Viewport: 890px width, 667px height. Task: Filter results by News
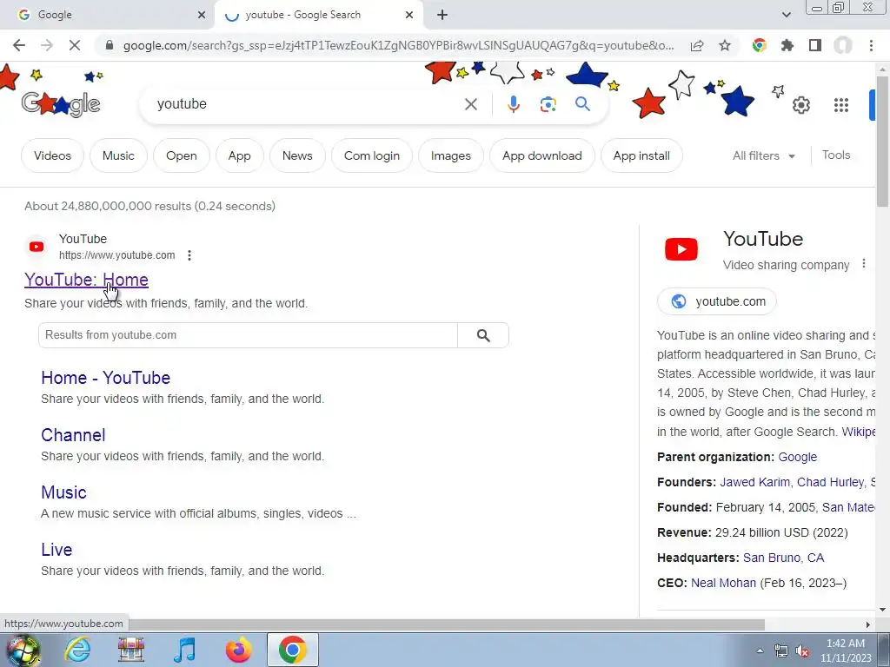point(297,155)
